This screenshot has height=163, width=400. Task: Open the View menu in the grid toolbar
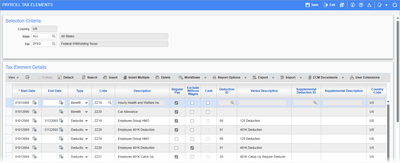13,77
